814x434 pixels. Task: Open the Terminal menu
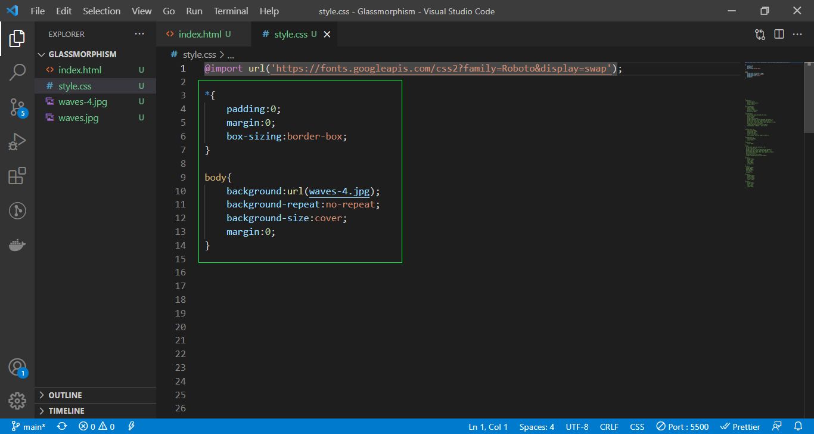[x=231, y=11]
